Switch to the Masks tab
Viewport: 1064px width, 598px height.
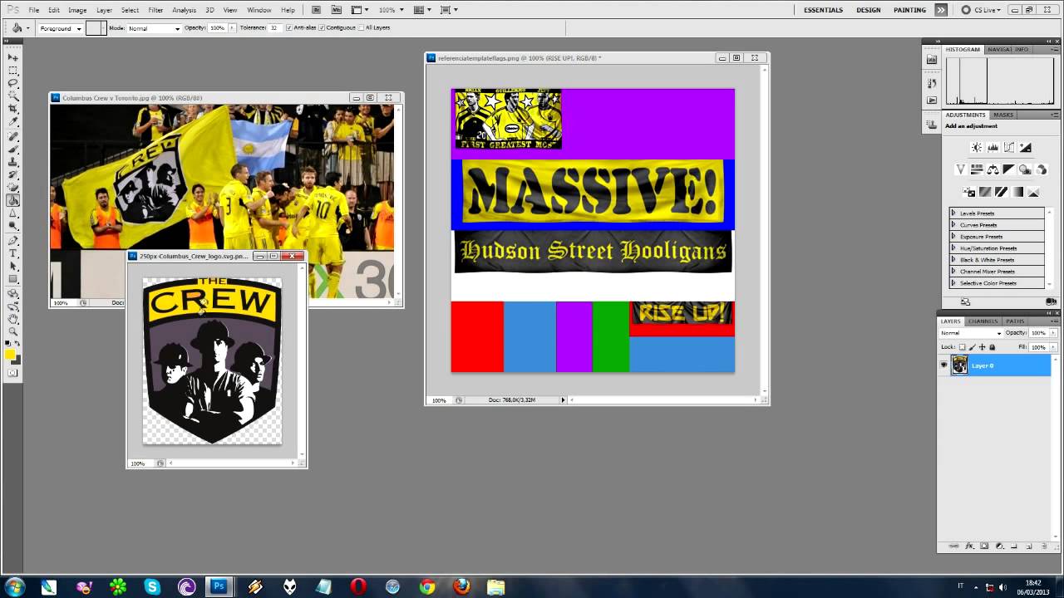click(1003, 115)
